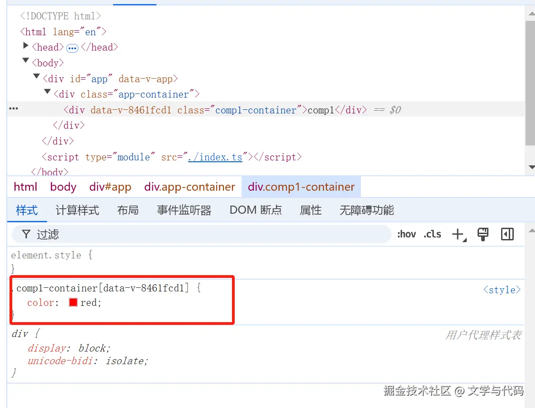Click the DOM tree scrollbar thumb
This screenshot has width=535, height=408.
click(530, 83)
